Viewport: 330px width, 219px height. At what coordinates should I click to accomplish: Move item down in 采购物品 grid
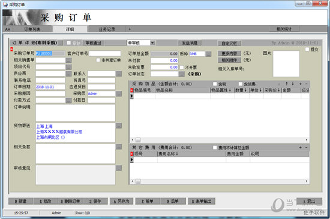[293, 84]
